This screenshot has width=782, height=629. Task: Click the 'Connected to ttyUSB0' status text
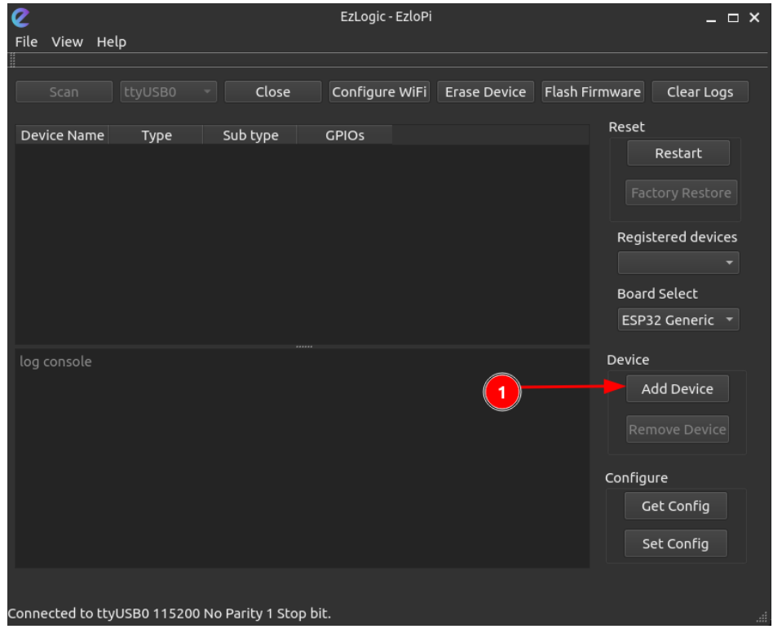169,613
